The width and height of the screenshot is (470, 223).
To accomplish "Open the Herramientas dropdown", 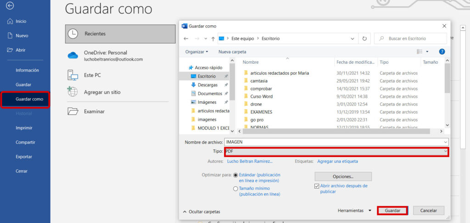I will coord(354,211).
